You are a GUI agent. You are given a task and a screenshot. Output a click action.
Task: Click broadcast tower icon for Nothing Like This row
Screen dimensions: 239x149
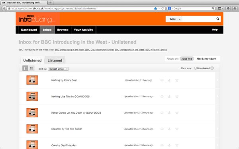[177, 97]
